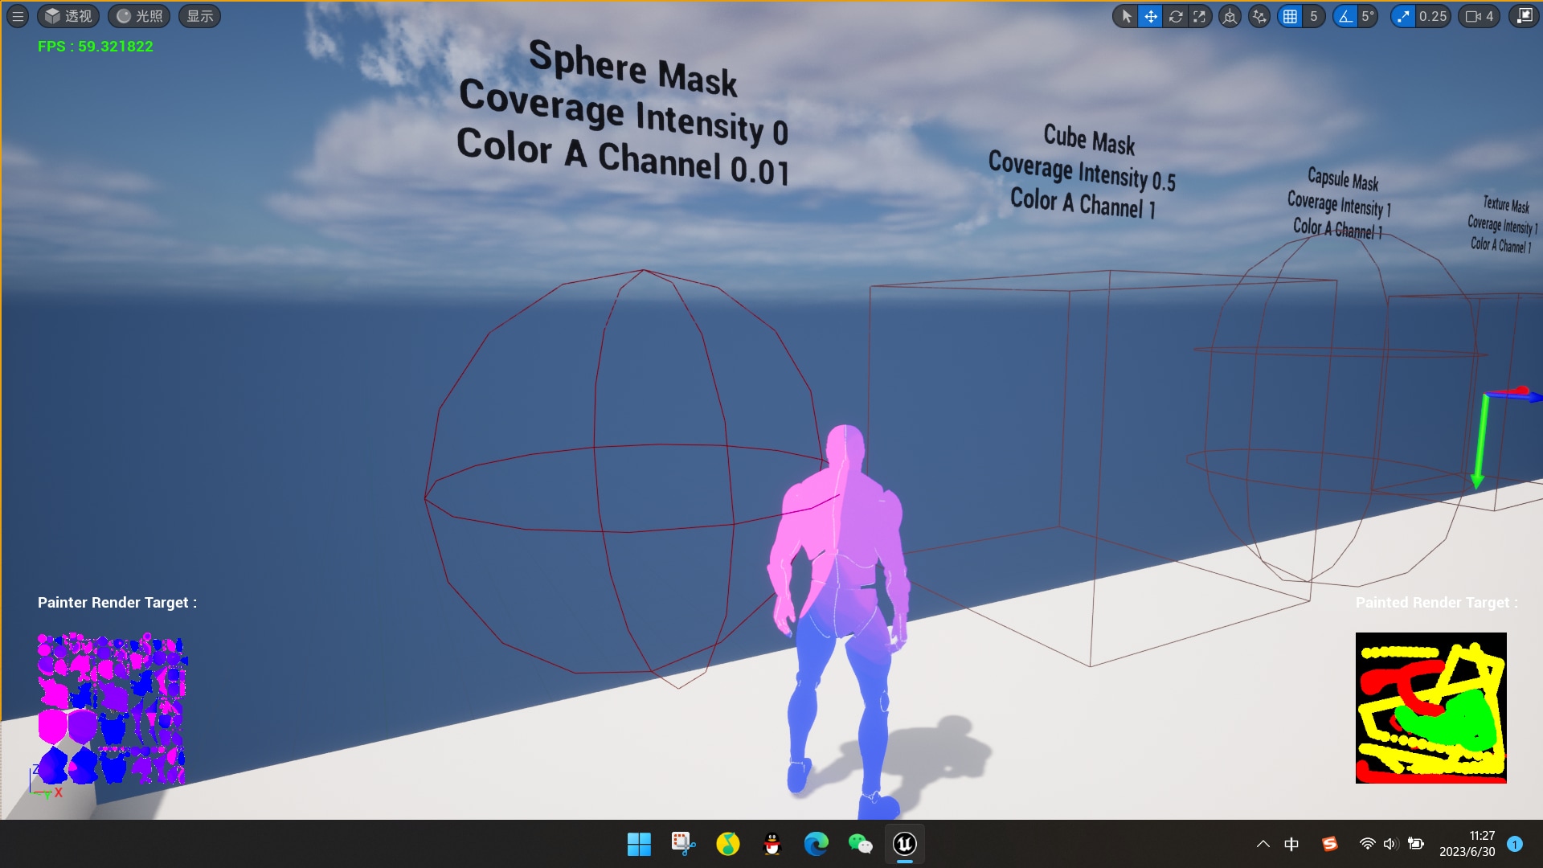The height and width of the screenshot is (868, 1543).
Task: Activate the Move (translate) tool
Action: tap(1150, 16)
